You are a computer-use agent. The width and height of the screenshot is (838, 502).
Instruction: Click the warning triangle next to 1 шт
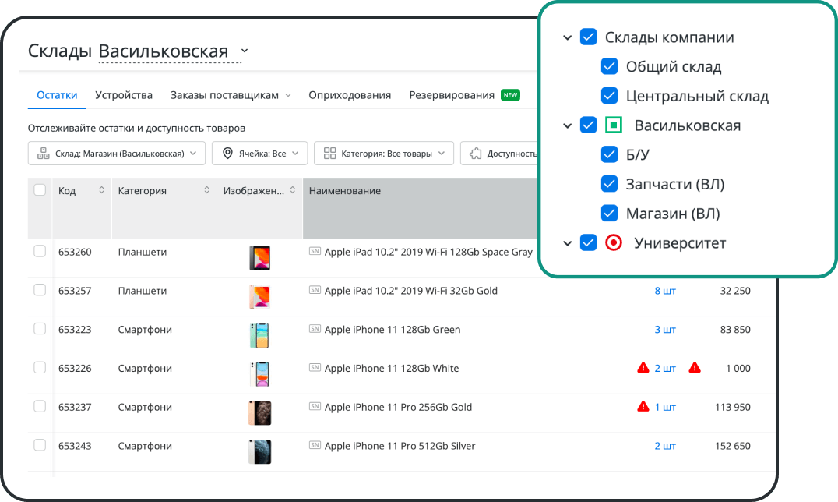click(643, 406)
